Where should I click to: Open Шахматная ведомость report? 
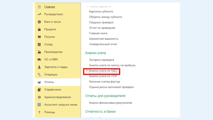point(104,39)
